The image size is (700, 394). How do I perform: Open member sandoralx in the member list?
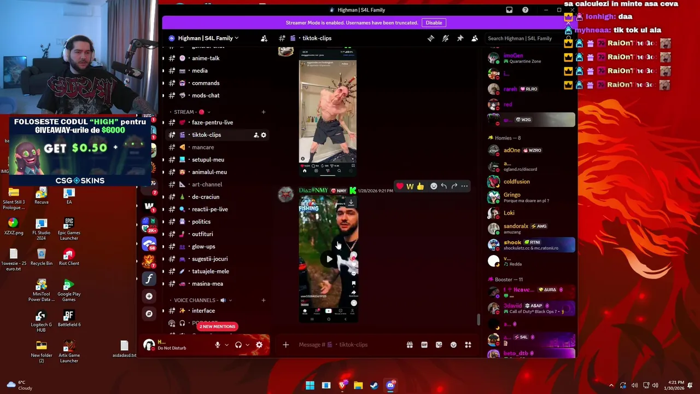coord(530,228)
